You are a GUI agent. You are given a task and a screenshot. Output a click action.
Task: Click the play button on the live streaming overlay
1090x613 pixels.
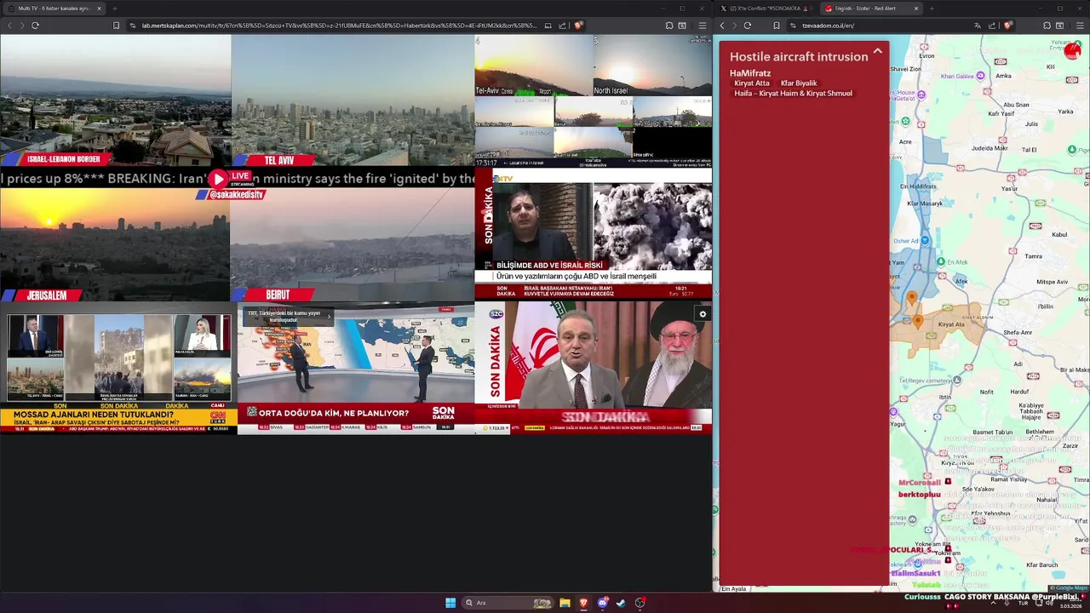[x=219, y=179]
